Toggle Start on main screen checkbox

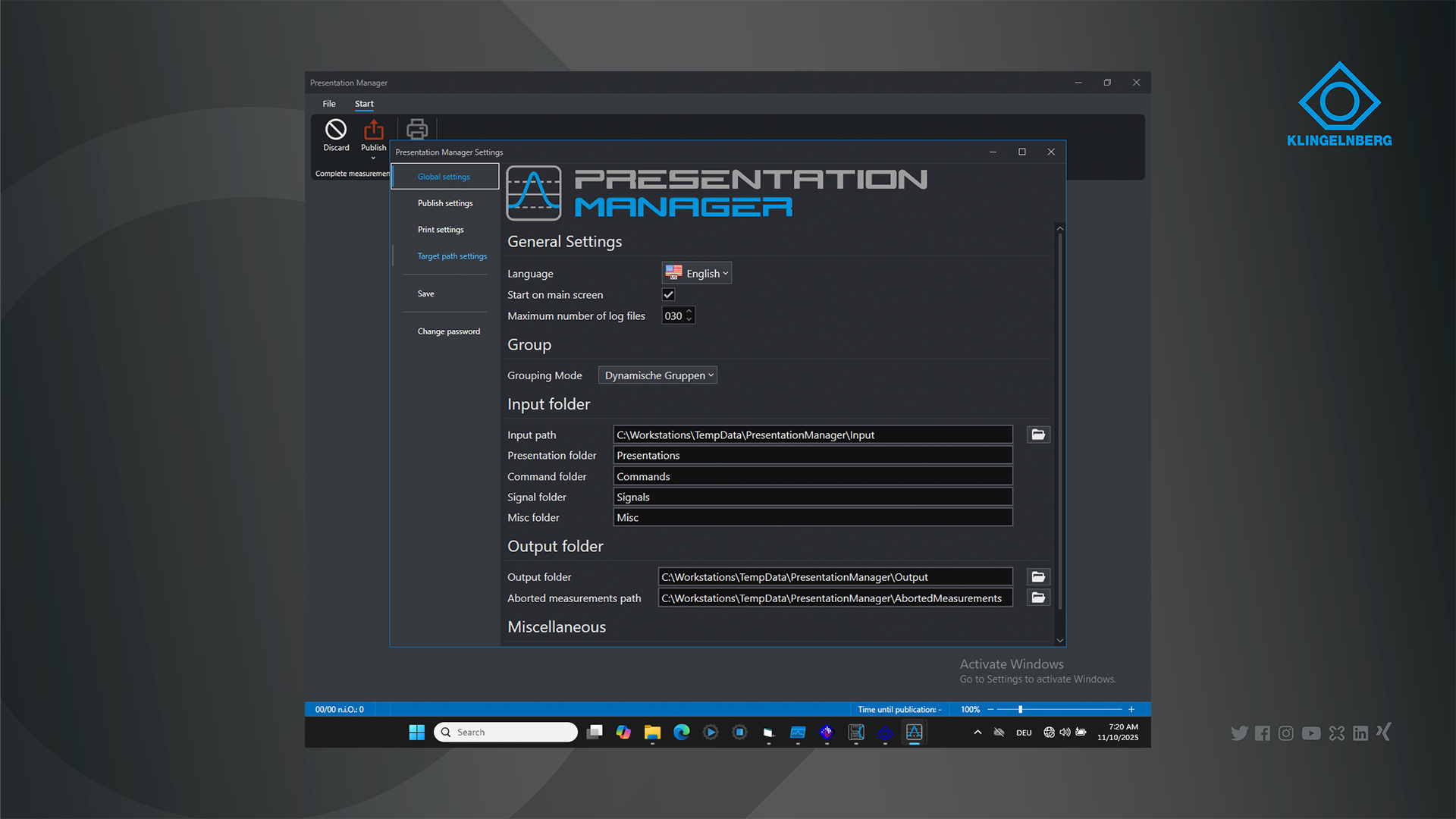(x=668, y=295)
